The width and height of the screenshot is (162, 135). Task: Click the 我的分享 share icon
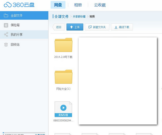point(6,35)
